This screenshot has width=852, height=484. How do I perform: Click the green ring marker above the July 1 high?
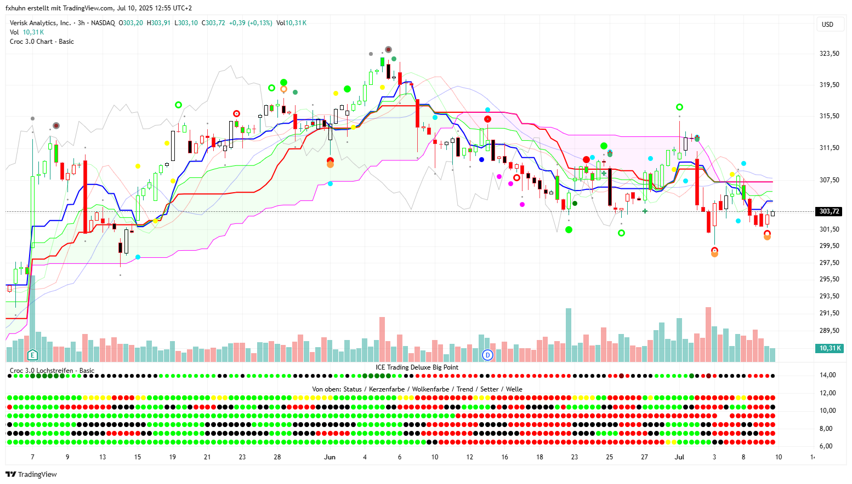point(679,107)
